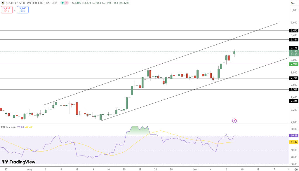The image size is (299, 171).
Task: Open the ZAC currency selector
Action: [x=293, y=3]
